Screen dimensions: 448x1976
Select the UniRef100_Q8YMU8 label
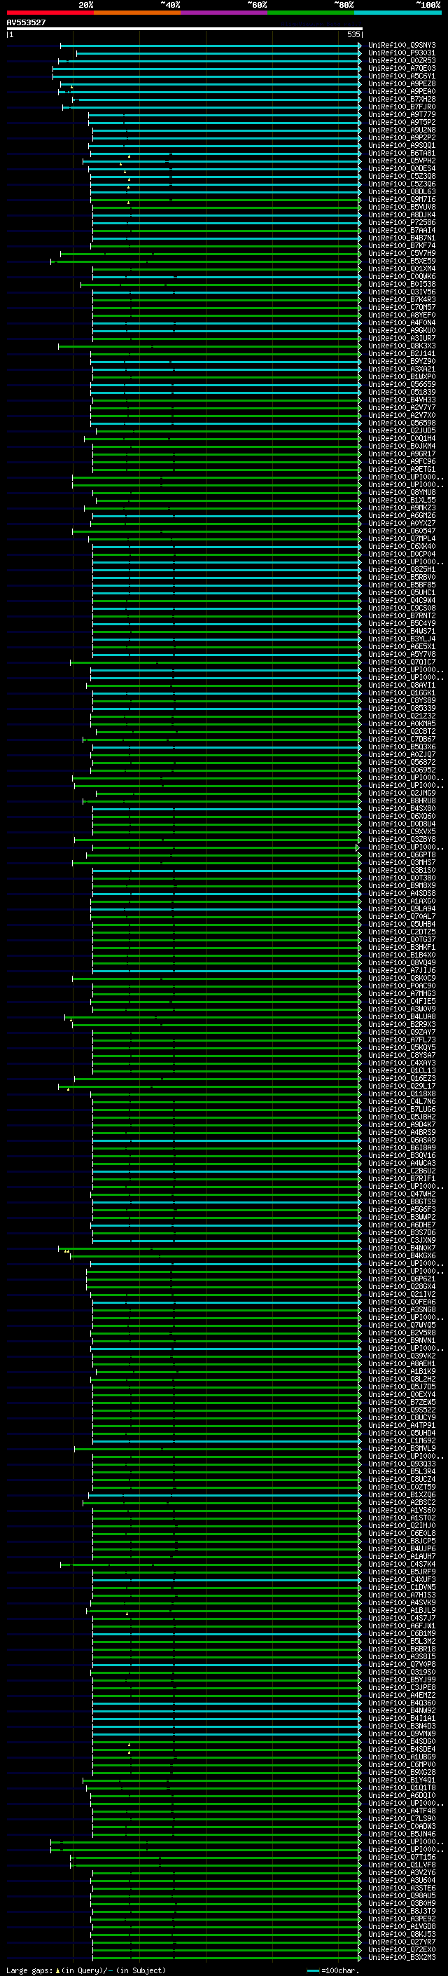point(402,493)
